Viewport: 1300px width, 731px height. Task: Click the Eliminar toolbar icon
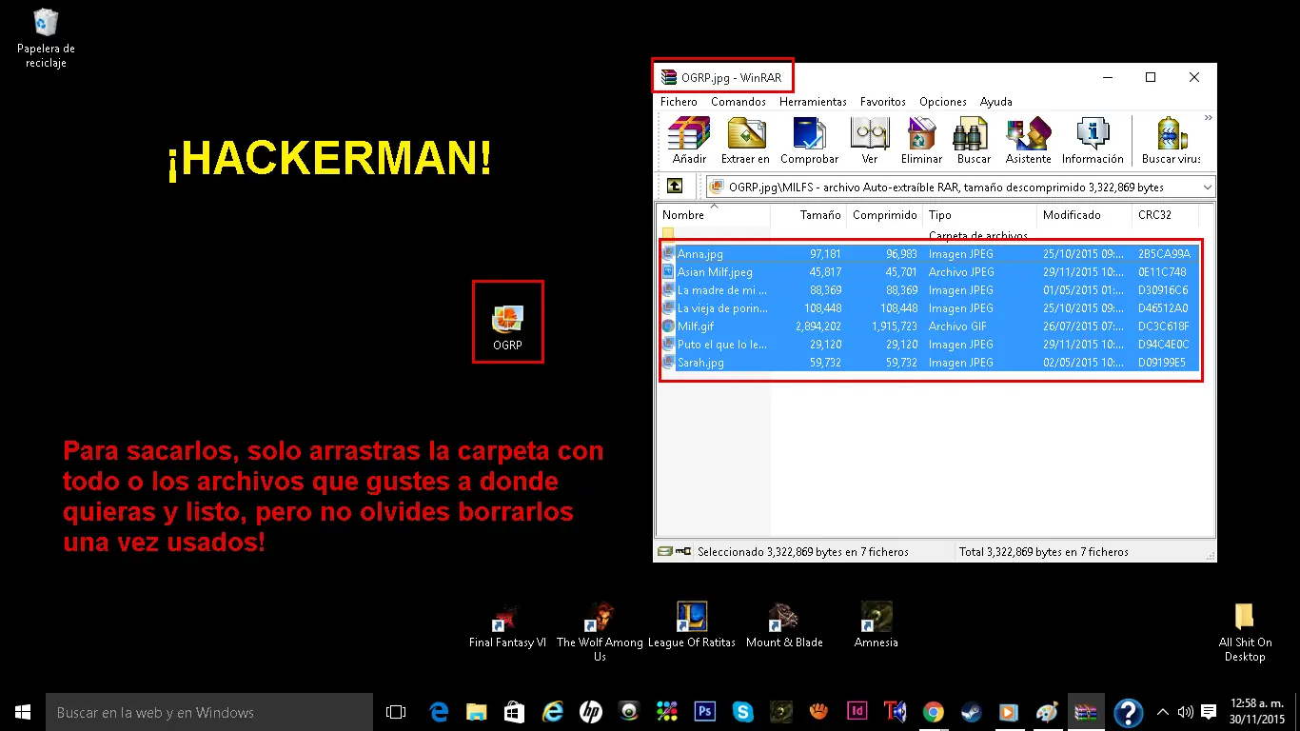[921, 140]
